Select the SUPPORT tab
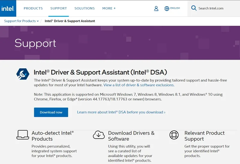 pos(58,8)
